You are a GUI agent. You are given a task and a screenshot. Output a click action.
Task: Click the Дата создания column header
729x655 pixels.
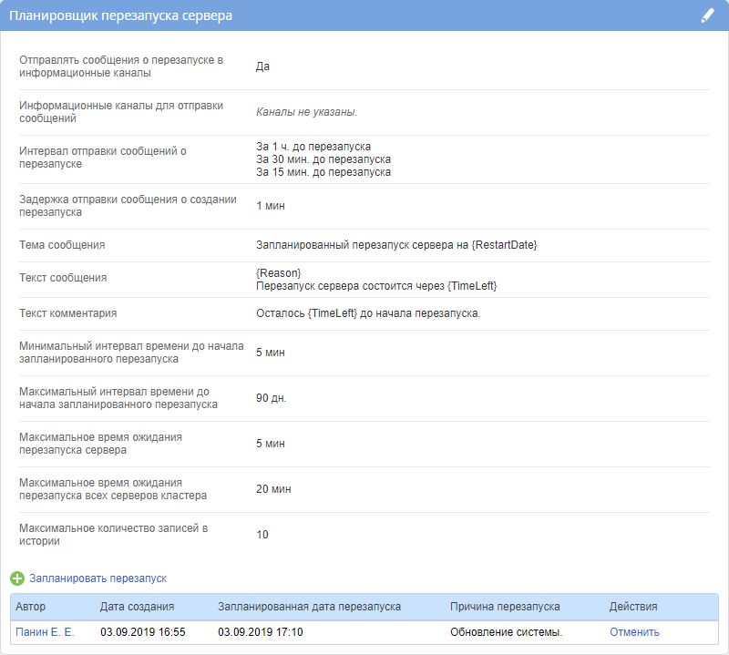pyautogui.click(x=137, y=607)
